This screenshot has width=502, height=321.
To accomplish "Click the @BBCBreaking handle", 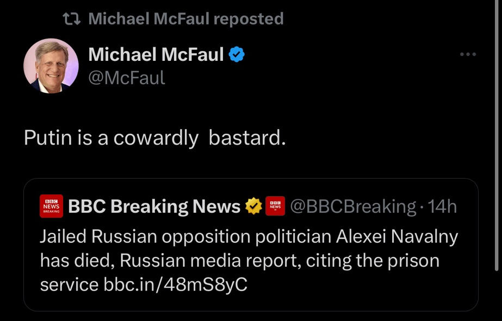I will 353,206.
